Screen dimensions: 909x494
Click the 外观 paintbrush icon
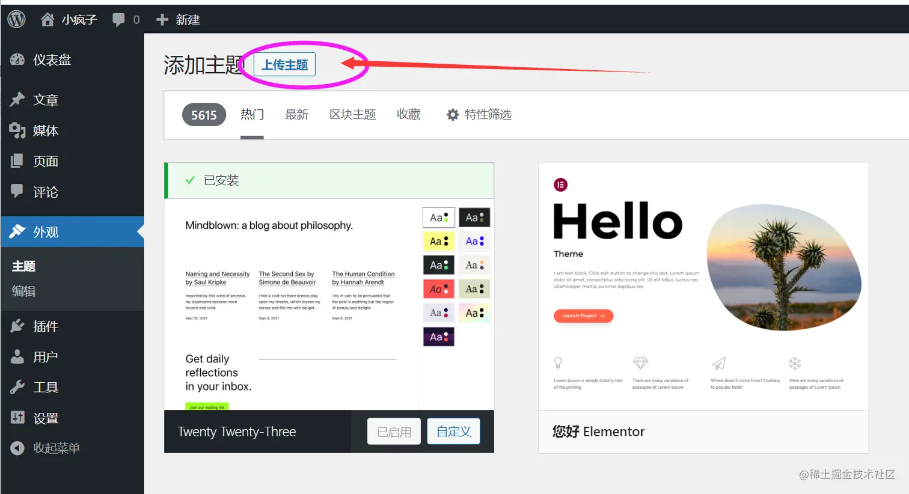(17, 231)
